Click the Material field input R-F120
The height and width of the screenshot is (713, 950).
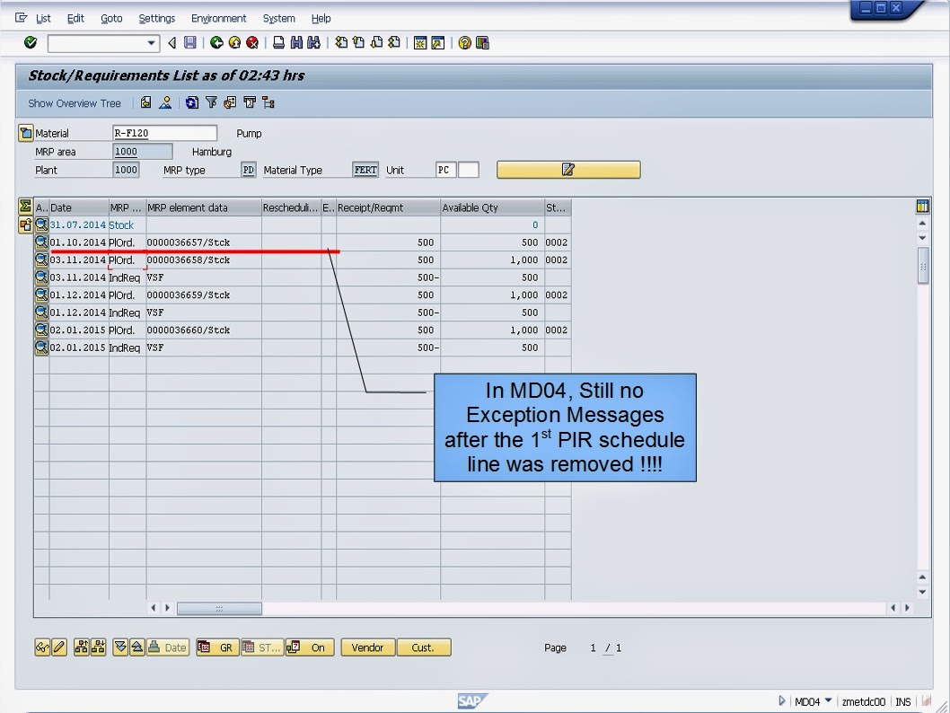164,133
